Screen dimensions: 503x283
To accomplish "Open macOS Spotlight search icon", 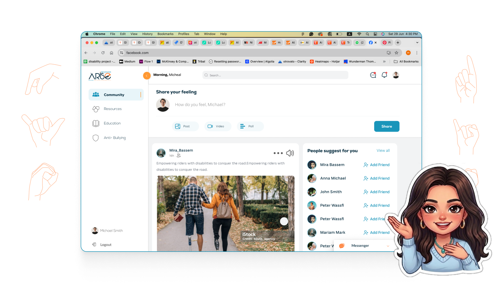I will tap(367, 34).
